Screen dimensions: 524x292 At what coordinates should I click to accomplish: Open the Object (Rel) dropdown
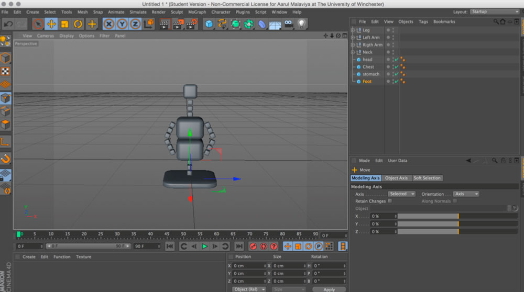[249, 289]
